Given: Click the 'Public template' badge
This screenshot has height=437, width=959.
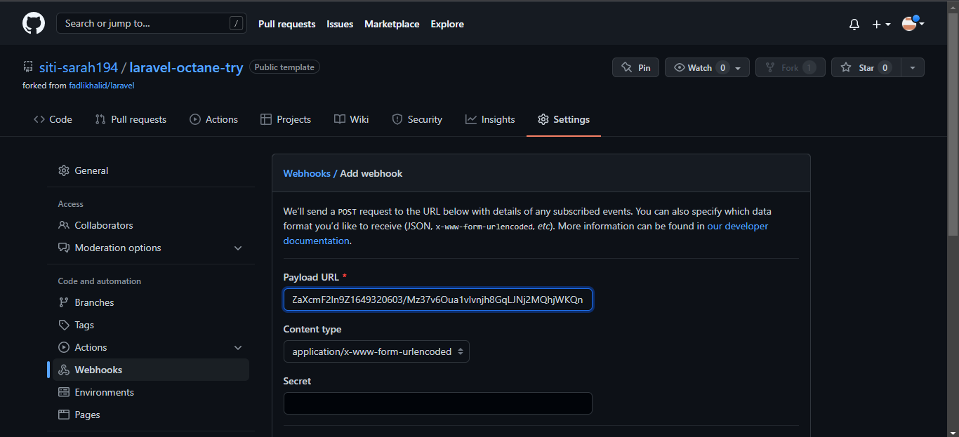Looking at the screenshot, I should click(x=284, y=67).
